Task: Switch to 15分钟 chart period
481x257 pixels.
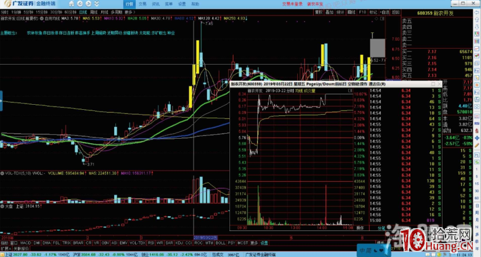Action: [41, 12]
